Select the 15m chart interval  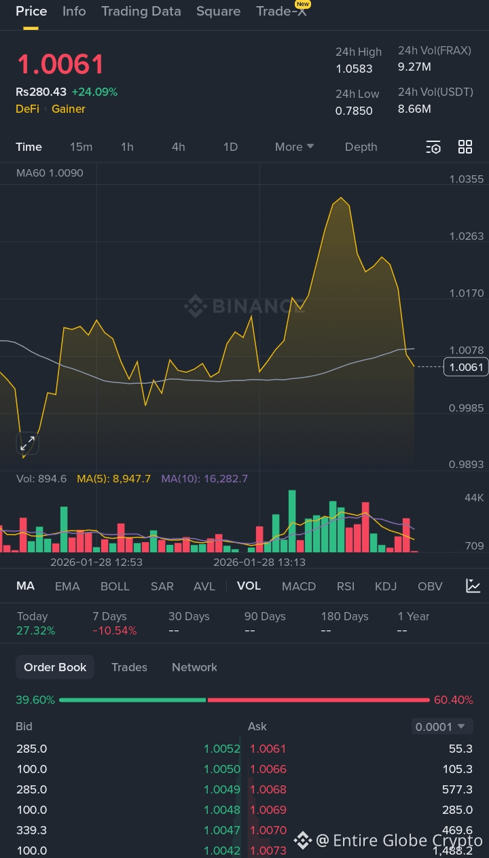[81, 147]
